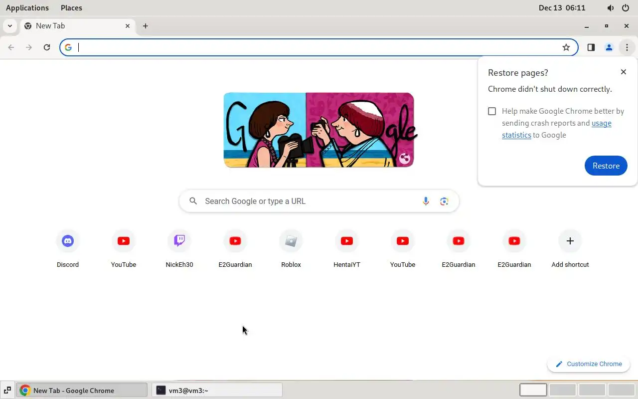Open system volume control icon
This screenshot has height=399, width=638.
pyautogui.click(x=611, y=8)
